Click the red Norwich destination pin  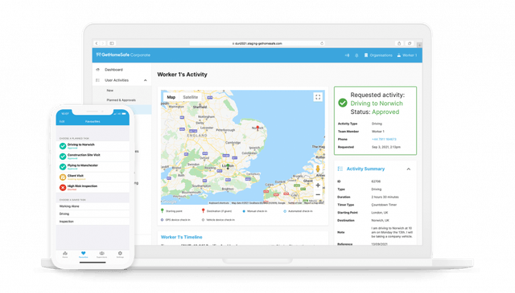[x=257, y=128]
